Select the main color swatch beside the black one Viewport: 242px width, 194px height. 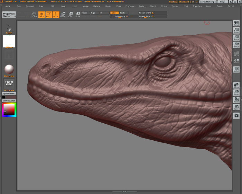point(11,97)
